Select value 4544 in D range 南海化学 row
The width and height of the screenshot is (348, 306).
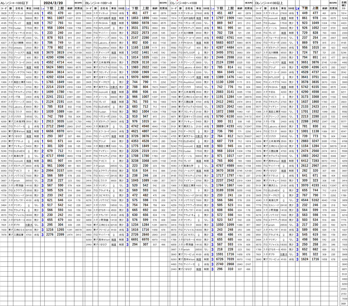[305, 200]
